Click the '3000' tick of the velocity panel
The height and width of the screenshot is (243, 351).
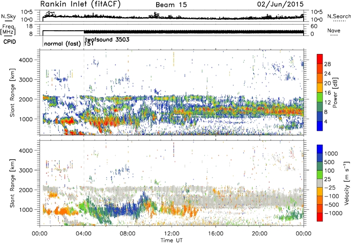pos(25,170)
